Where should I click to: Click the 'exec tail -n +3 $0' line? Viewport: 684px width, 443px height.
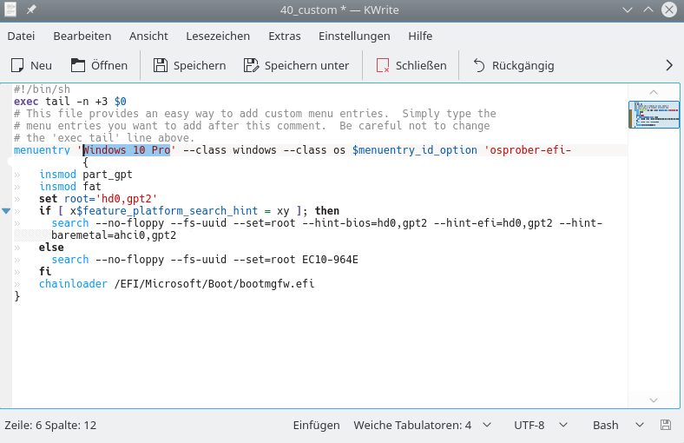[69, 102]
